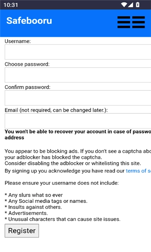Tap the battery charging status icon

[x=138, y=5]
